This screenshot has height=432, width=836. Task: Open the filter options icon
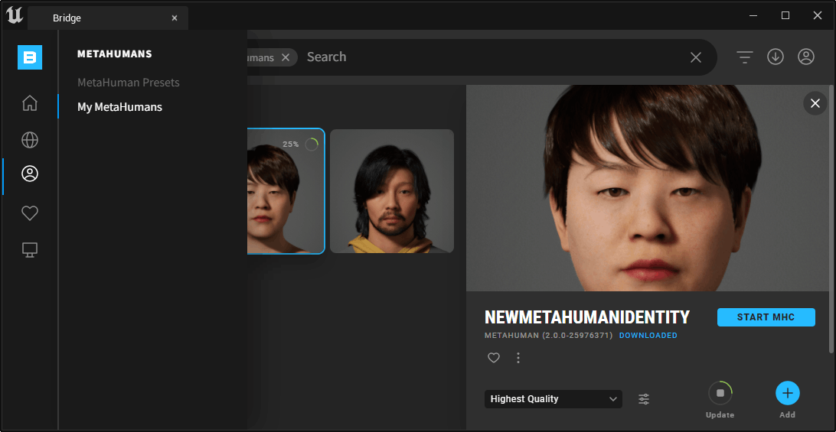[x=745, y=57]
